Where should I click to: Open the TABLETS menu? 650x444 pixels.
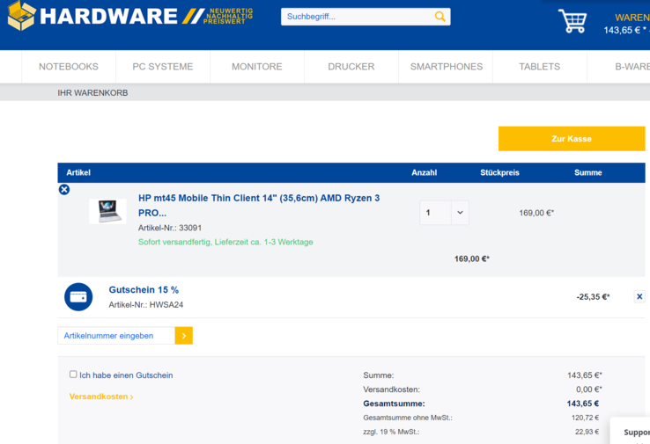coord(539,67)
